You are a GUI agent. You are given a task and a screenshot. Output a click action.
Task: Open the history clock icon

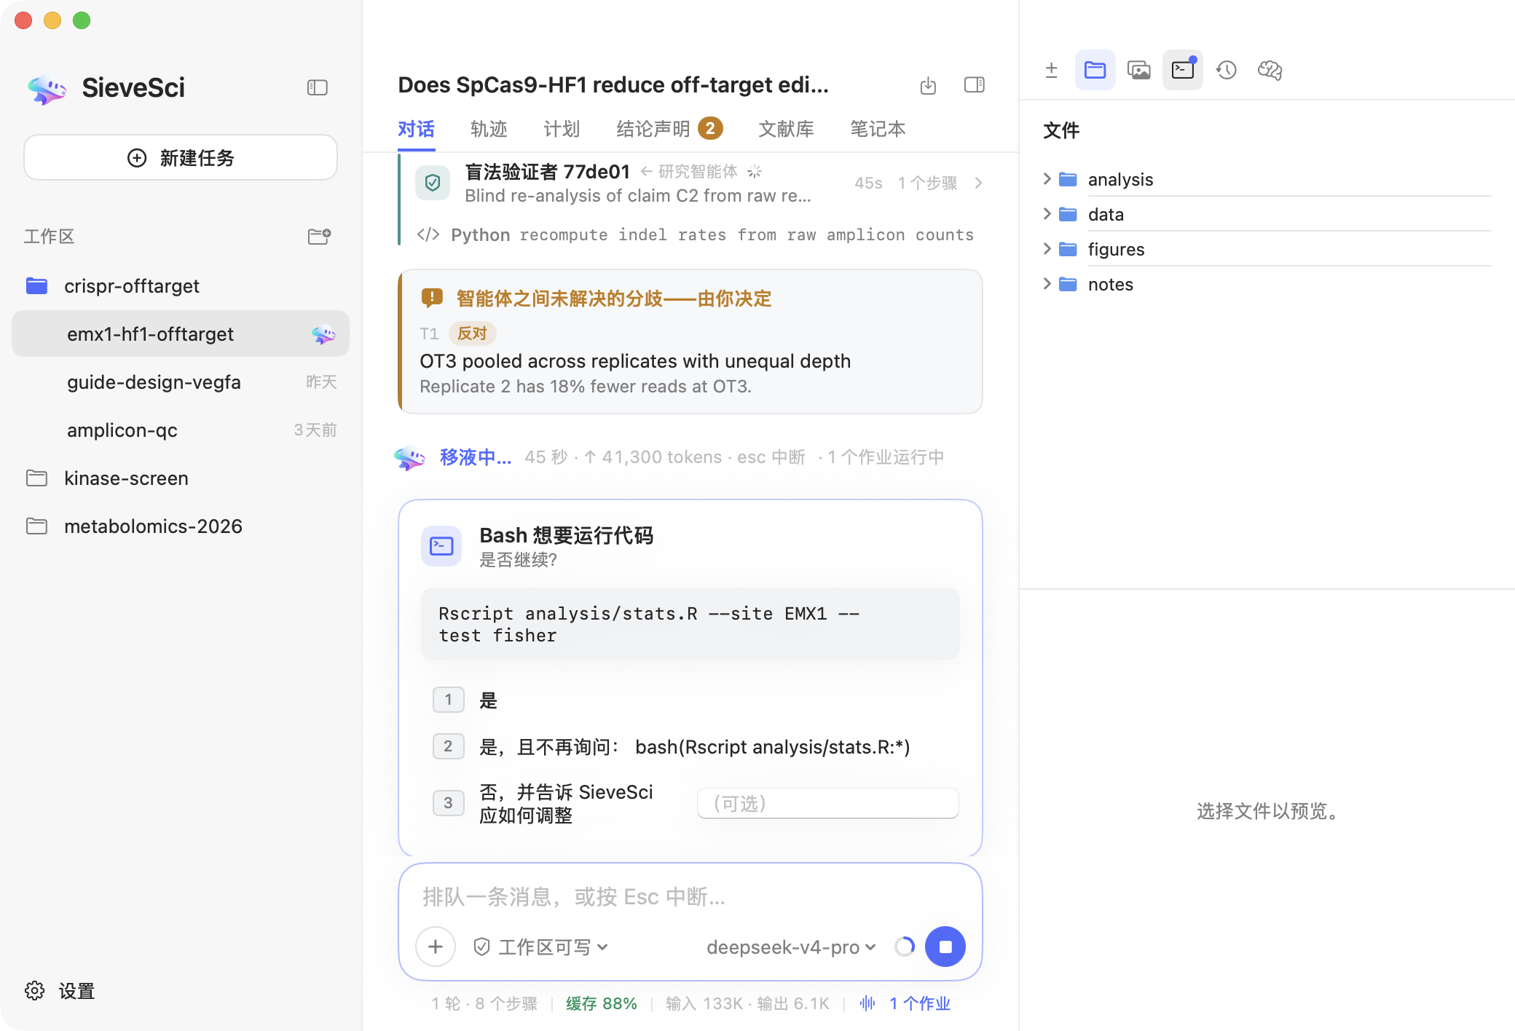click(x=1227, y=70)
